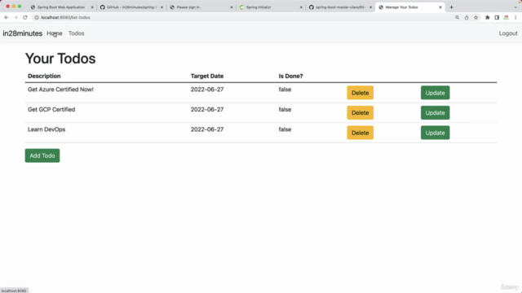Click the Is Done? column header
Viewport: 522px width, 293px height.
(x=290, y=76)
